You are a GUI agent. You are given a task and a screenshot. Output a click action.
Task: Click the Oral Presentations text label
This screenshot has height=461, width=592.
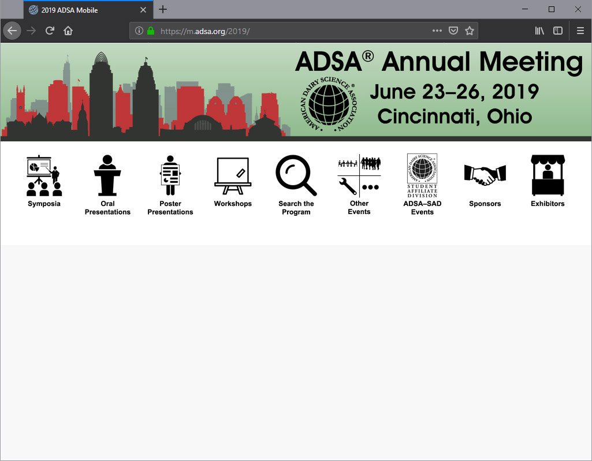(107, 208)
